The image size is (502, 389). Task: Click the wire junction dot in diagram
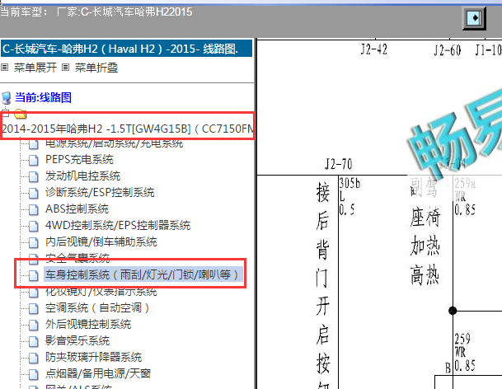(453, 311)
